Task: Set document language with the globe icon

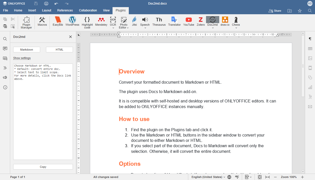Action: coord(229,177)
